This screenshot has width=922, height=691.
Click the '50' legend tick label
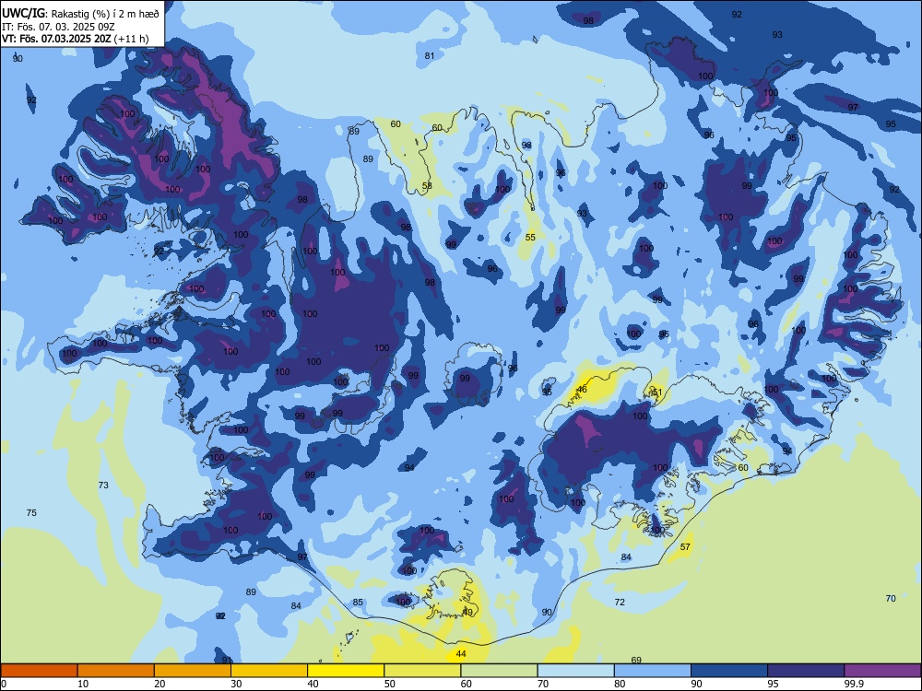(390, 684)
